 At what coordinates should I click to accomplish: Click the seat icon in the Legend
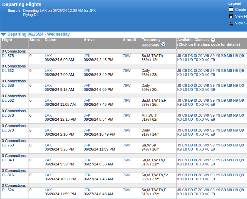tap(231, 23)
